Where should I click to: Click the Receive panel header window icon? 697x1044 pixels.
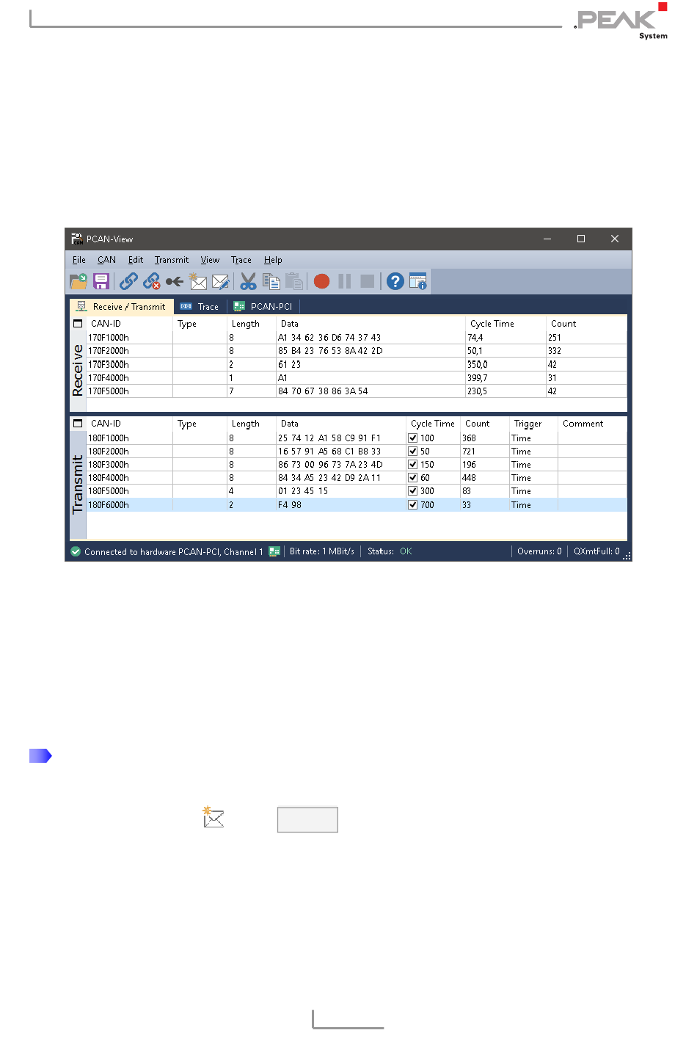point(78,324)
